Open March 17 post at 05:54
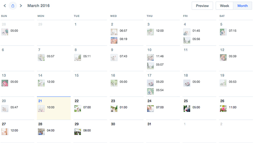 155,91
